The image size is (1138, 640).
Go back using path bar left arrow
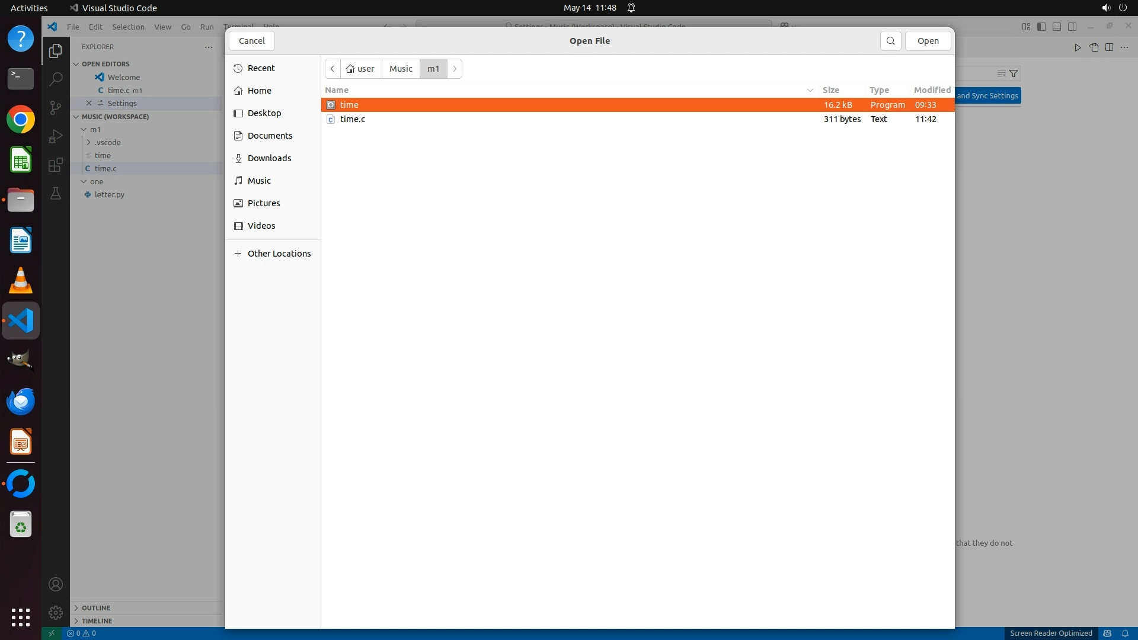333,69
